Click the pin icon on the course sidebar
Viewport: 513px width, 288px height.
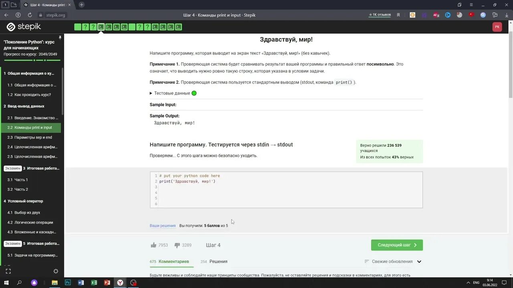pos(60,38)
